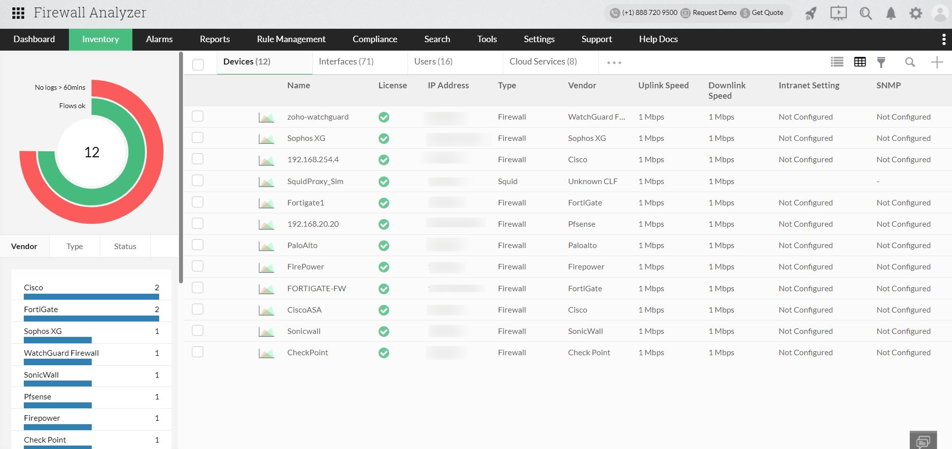Select the CheckPoint device row checkbox
The image size is (952, 449).
197,351
